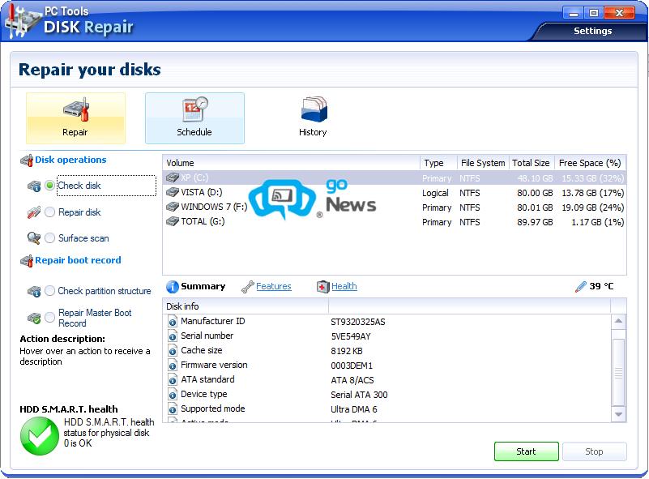Screen dimensions: 649x479
Task: Select the VISTA (D:) volume row
Action: coord(395,193)
